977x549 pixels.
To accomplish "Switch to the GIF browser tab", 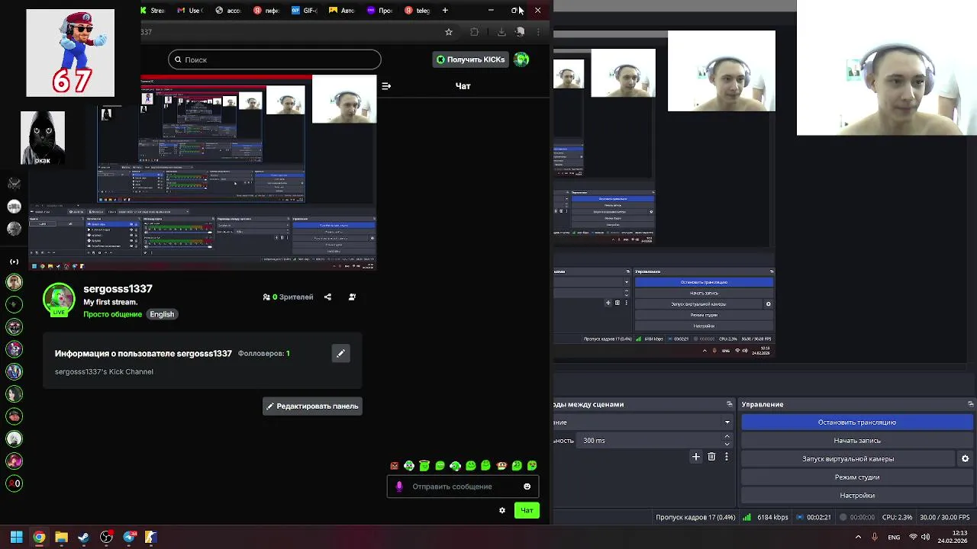I will 305,11.
